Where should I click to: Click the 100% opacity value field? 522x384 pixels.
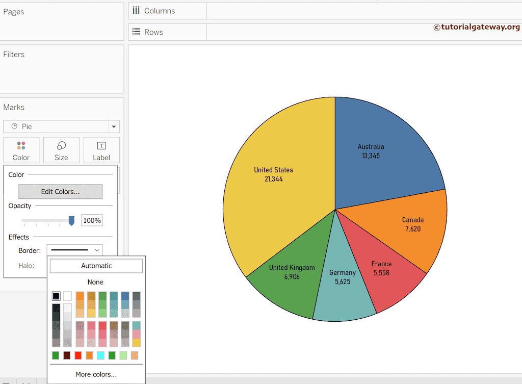pos(92,220)
